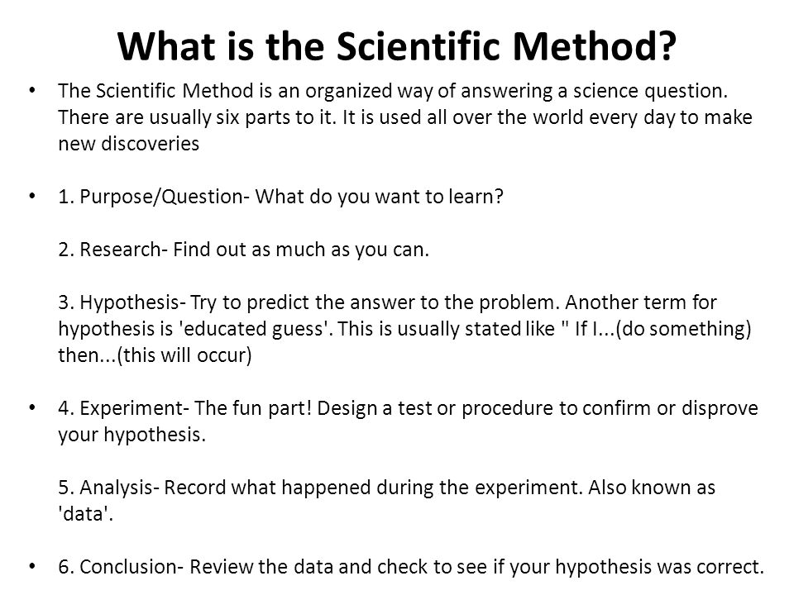Click the '5. Analysis' line

click(386, 488)
